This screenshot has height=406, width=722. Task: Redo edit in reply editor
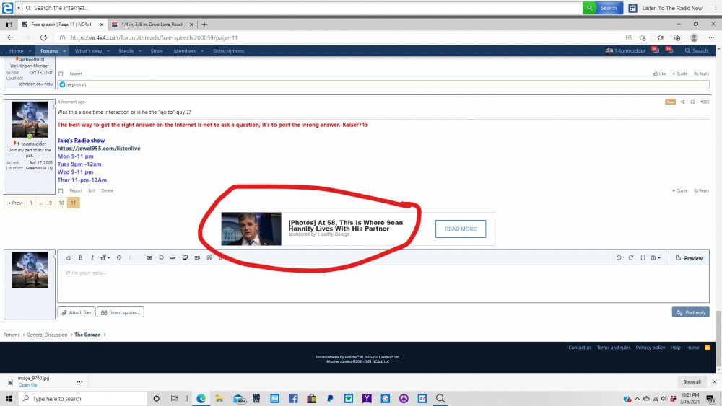pos(631,258)
